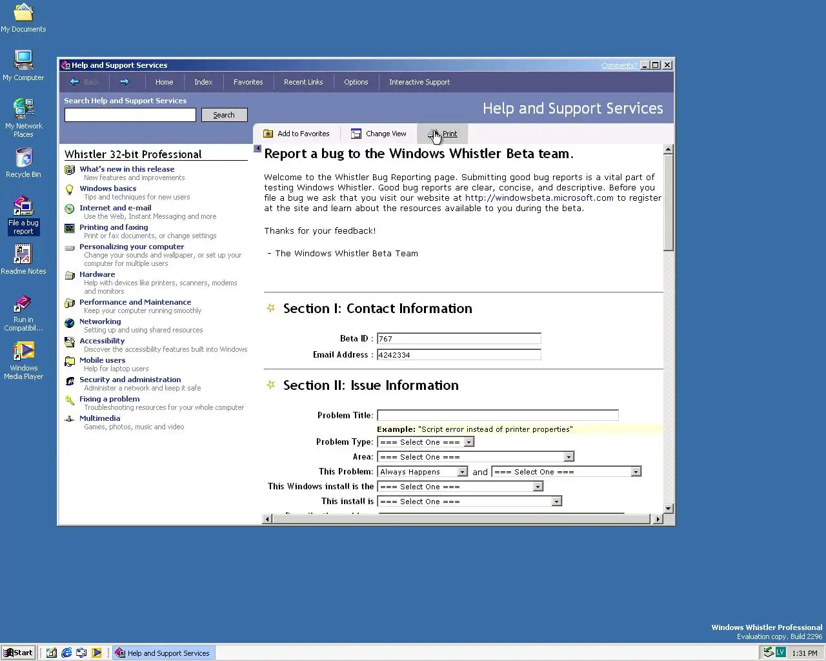Click the Back arrow icon
The height and width of the screenshot is (661, 826).
[x=74, y=82]
